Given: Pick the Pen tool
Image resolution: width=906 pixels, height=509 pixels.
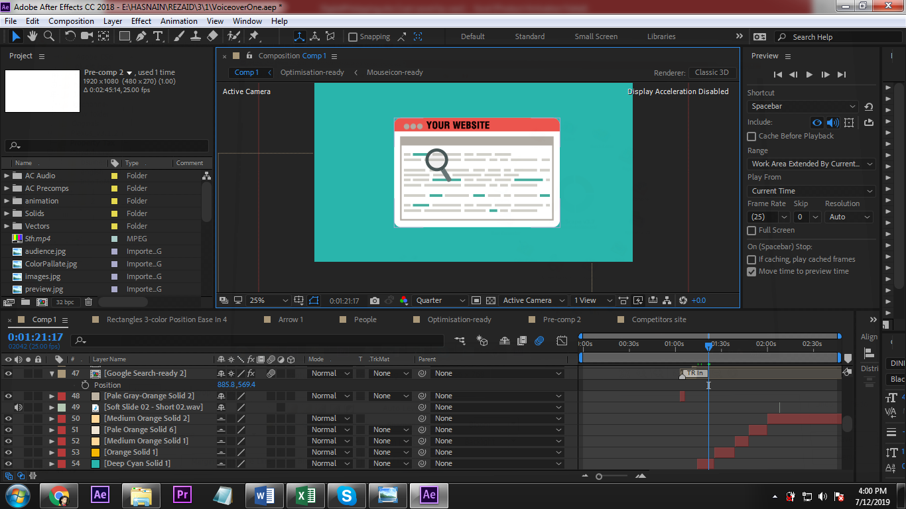Looking at the screenshot, I should [141, 36].
